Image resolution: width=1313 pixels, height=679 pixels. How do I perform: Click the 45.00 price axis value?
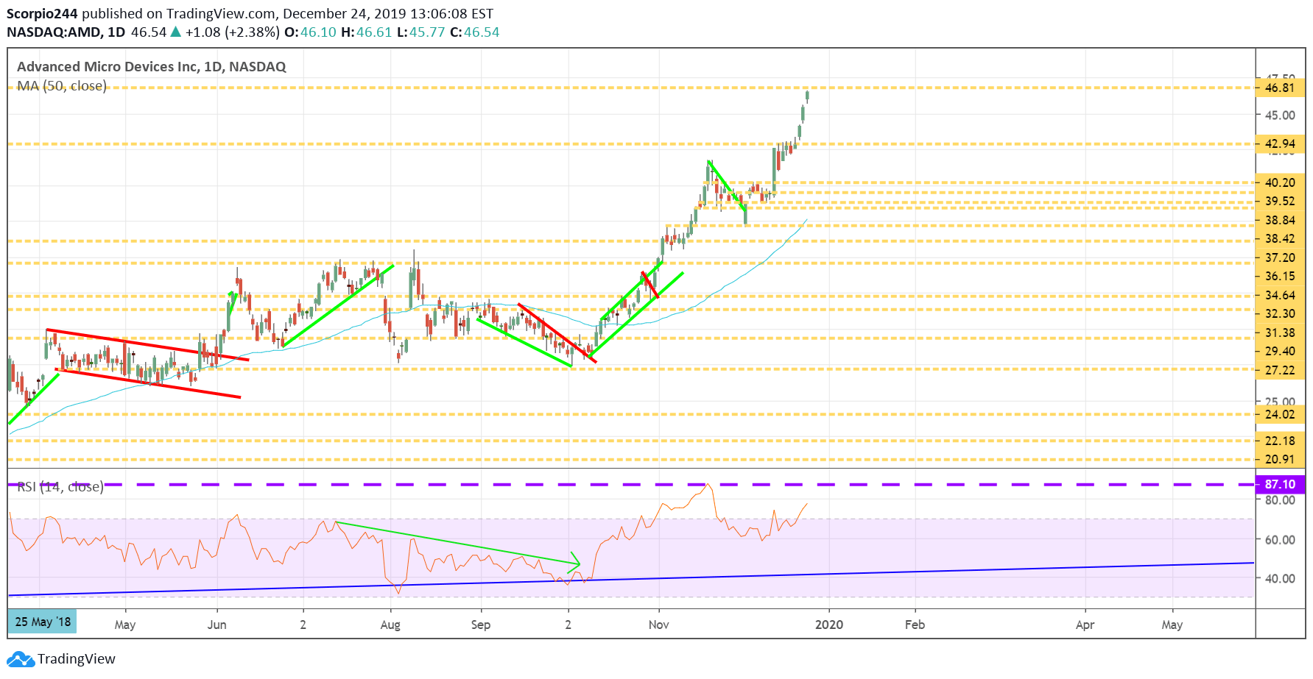click(1280, 115)
